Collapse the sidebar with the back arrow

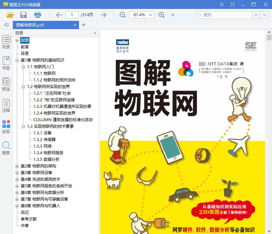[x=6, y=25]
